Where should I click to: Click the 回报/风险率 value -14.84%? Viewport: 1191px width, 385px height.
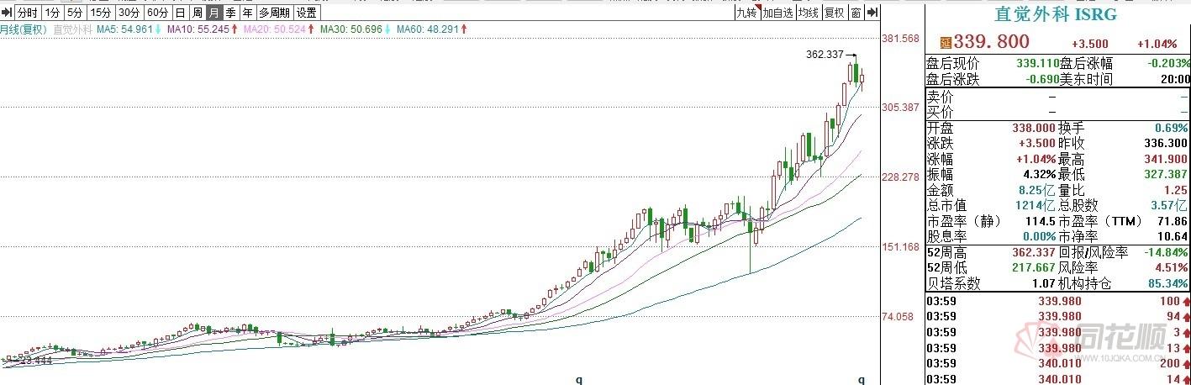1167,253
